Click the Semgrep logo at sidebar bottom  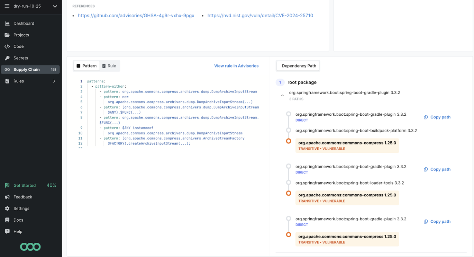[30, 247]
